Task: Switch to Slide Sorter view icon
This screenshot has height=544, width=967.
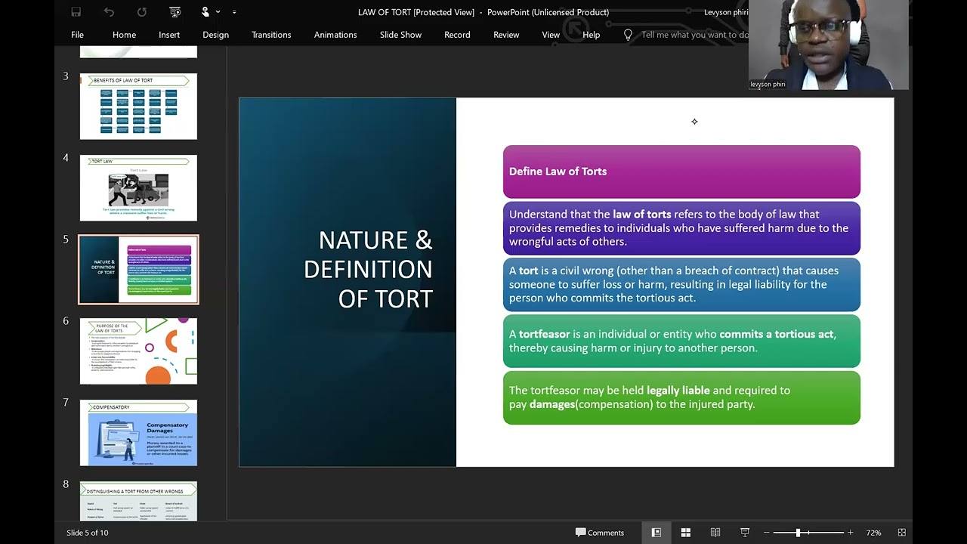Action: pyautogui.click(x=686, y=533)
